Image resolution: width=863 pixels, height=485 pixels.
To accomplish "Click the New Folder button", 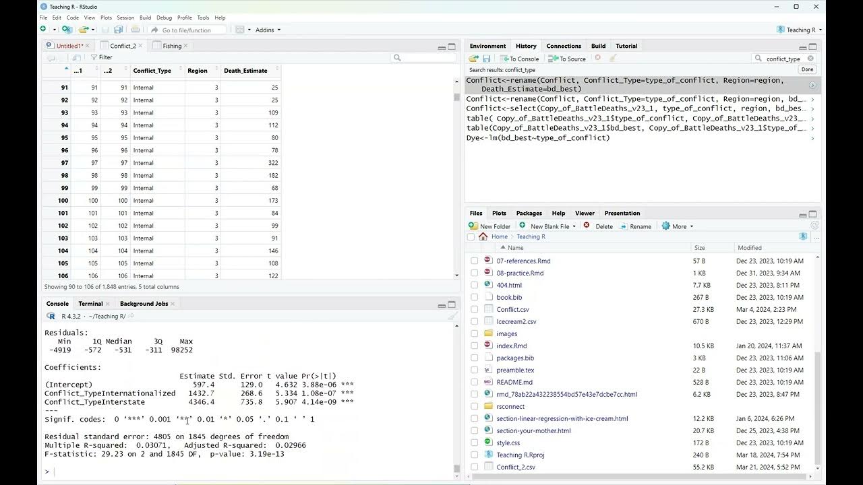I will tap(489, 226).
